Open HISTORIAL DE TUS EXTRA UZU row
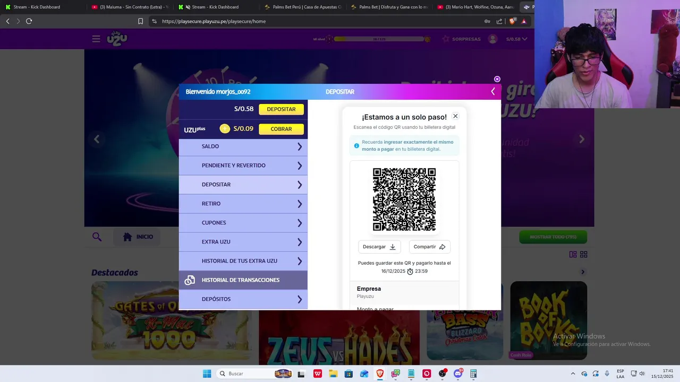Image resolution: width=680 pixels, height=382 pixels. tap(243, 261)
